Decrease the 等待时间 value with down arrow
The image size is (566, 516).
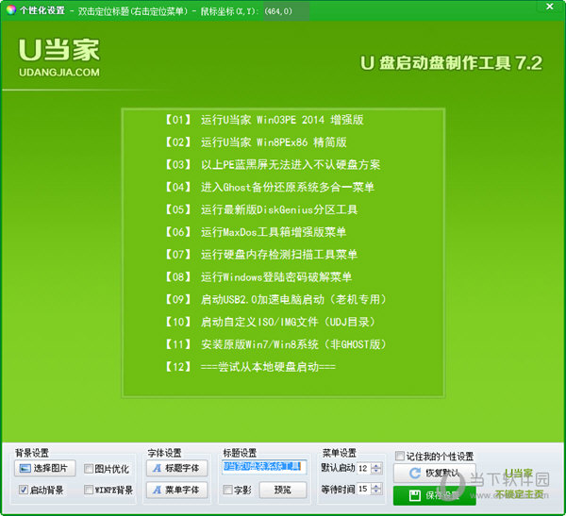(x=376, y=491)
